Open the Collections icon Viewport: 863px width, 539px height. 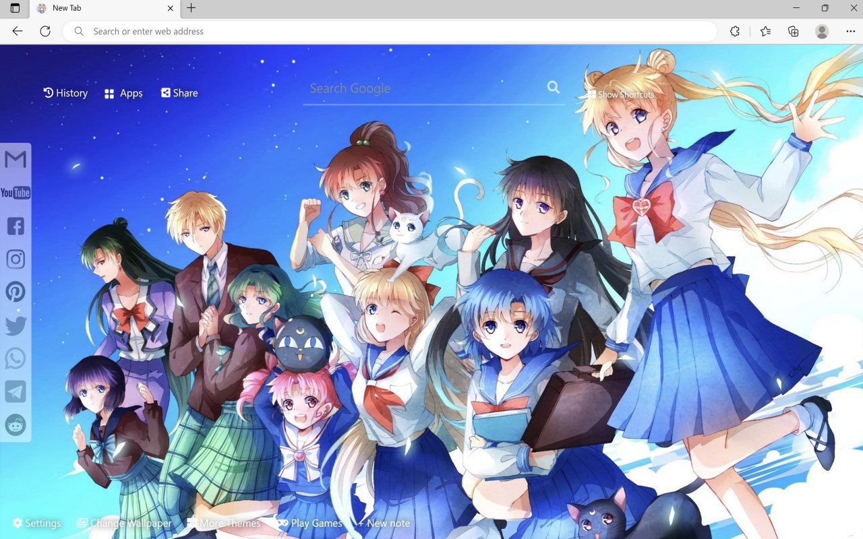click(794, 31)
